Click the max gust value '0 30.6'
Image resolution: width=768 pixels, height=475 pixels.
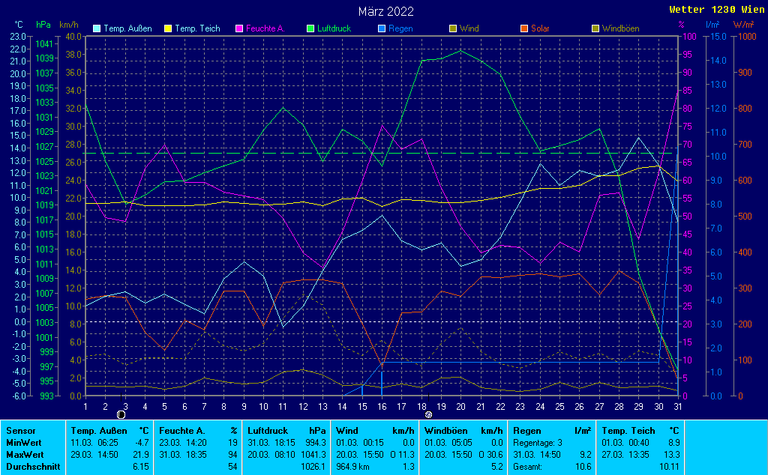pos(490,455)
